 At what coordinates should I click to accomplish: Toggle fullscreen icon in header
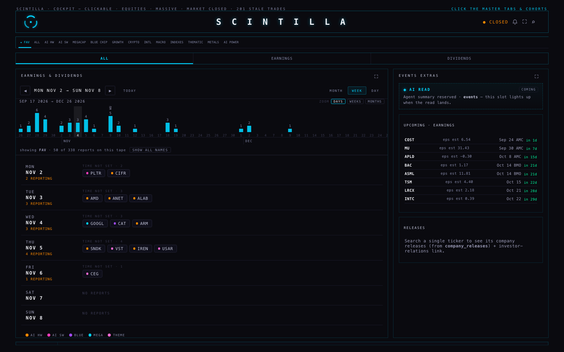pos(524,22)
